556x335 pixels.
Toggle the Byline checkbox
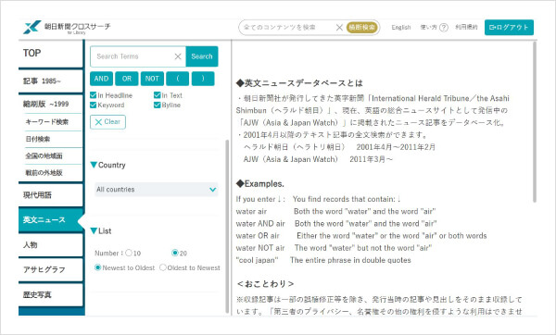[158, 105]
